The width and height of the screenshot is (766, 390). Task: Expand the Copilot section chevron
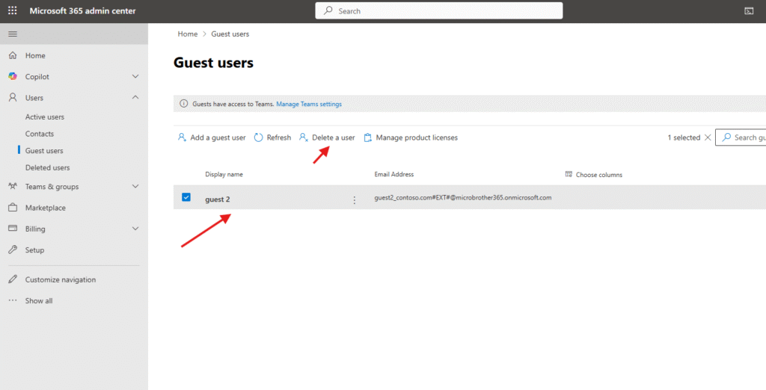point(135,76)
